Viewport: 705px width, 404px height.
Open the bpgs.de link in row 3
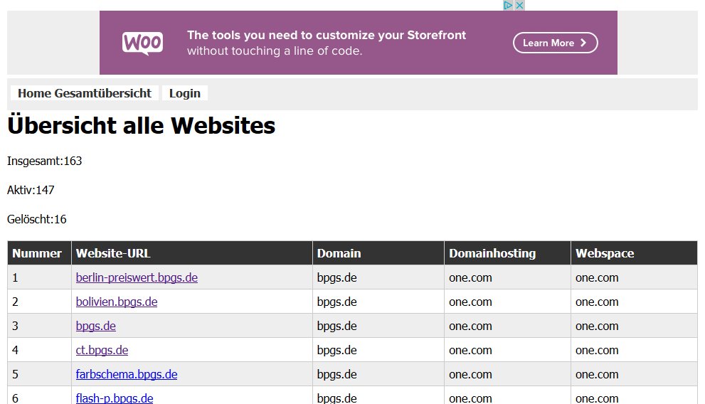tap(96, 326)
